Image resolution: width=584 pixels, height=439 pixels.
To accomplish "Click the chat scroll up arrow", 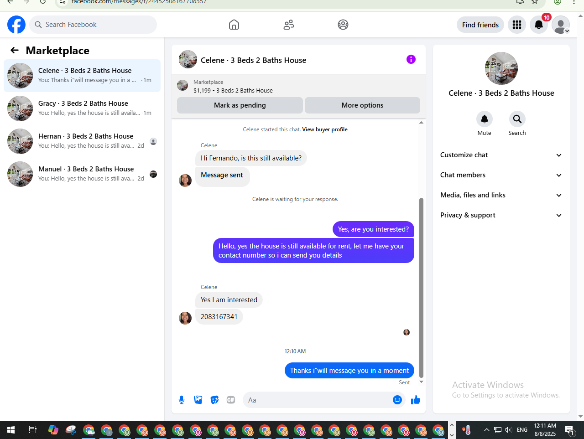I will 422,122.
